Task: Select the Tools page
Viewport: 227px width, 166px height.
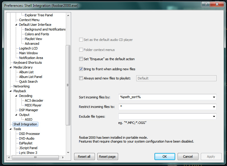Action: pyautogui.click(x=17, y=129)
